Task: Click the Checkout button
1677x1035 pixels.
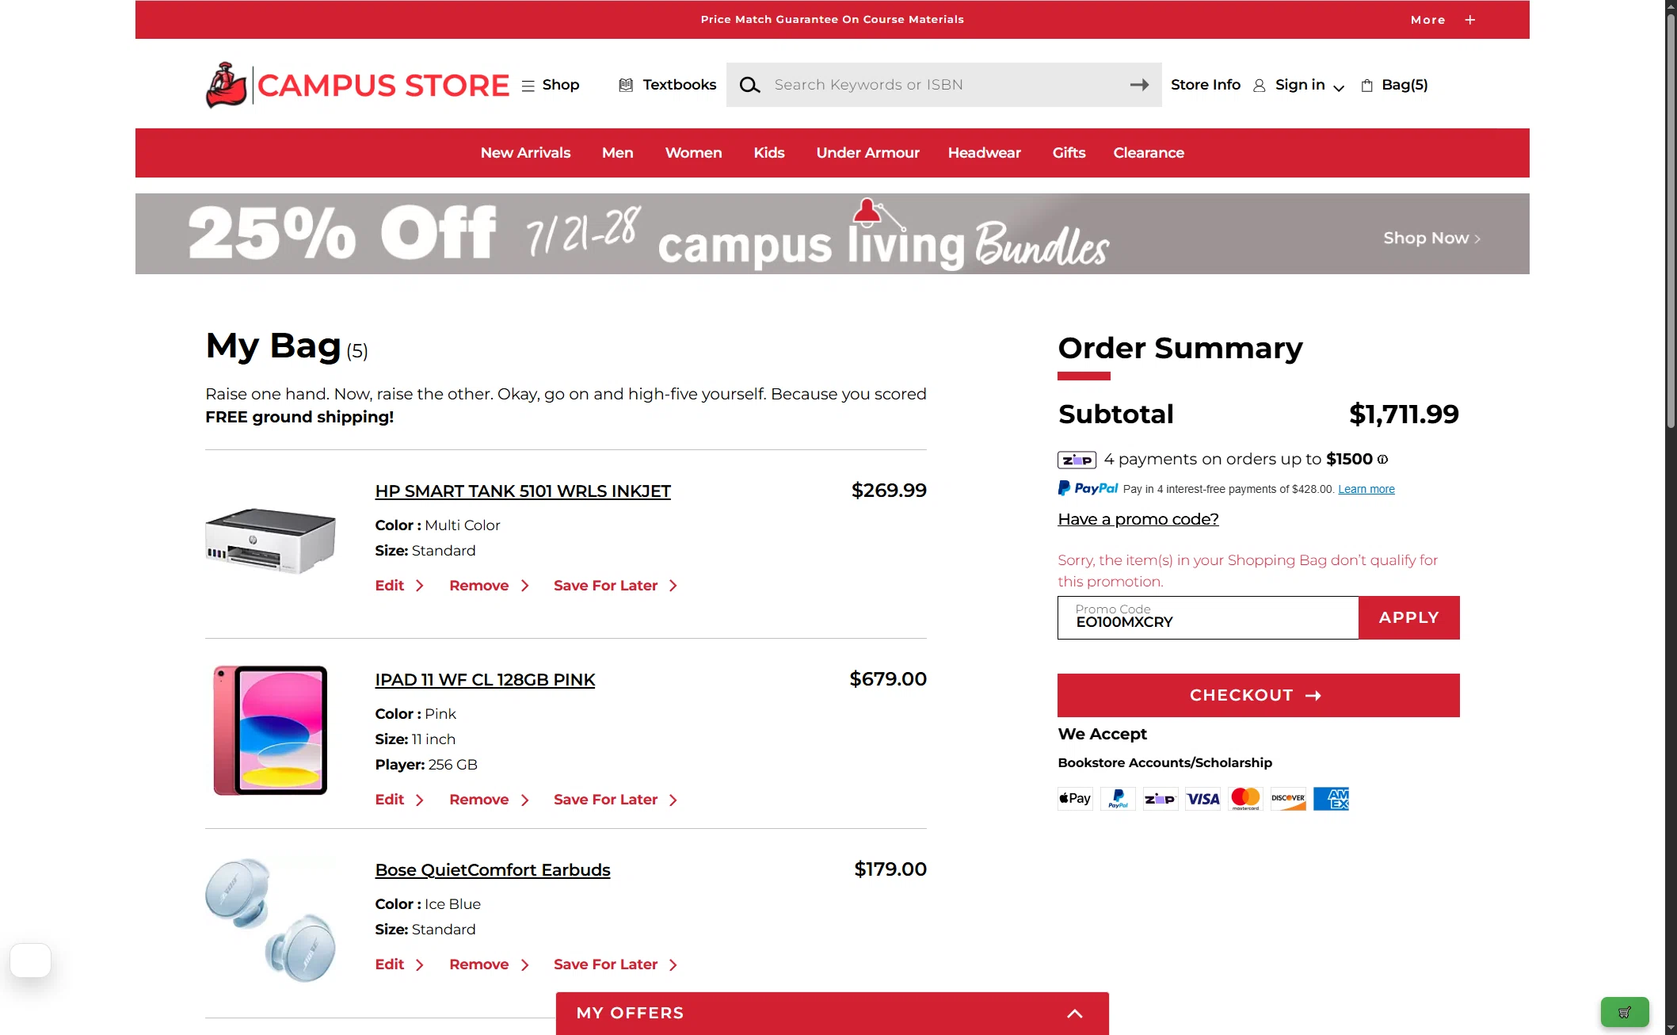Action: pyautogui.click(x=1258, y=695)
